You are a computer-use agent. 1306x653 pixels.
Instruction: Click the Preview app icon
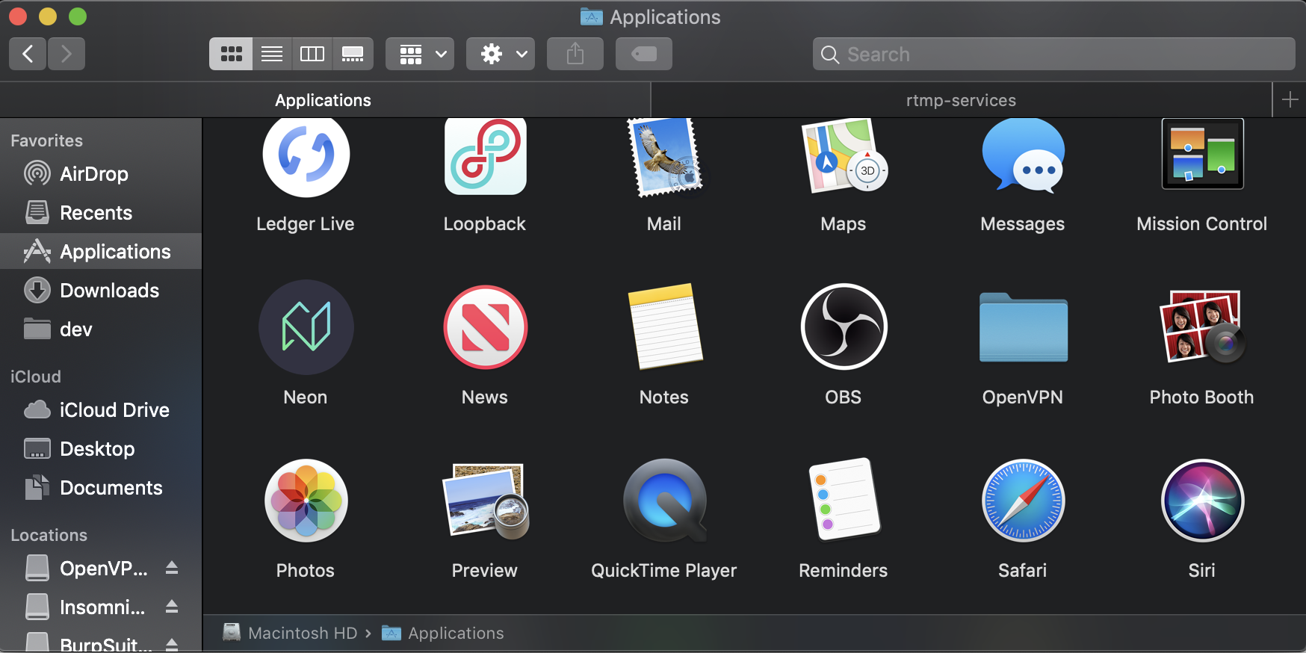coord(485,500)
